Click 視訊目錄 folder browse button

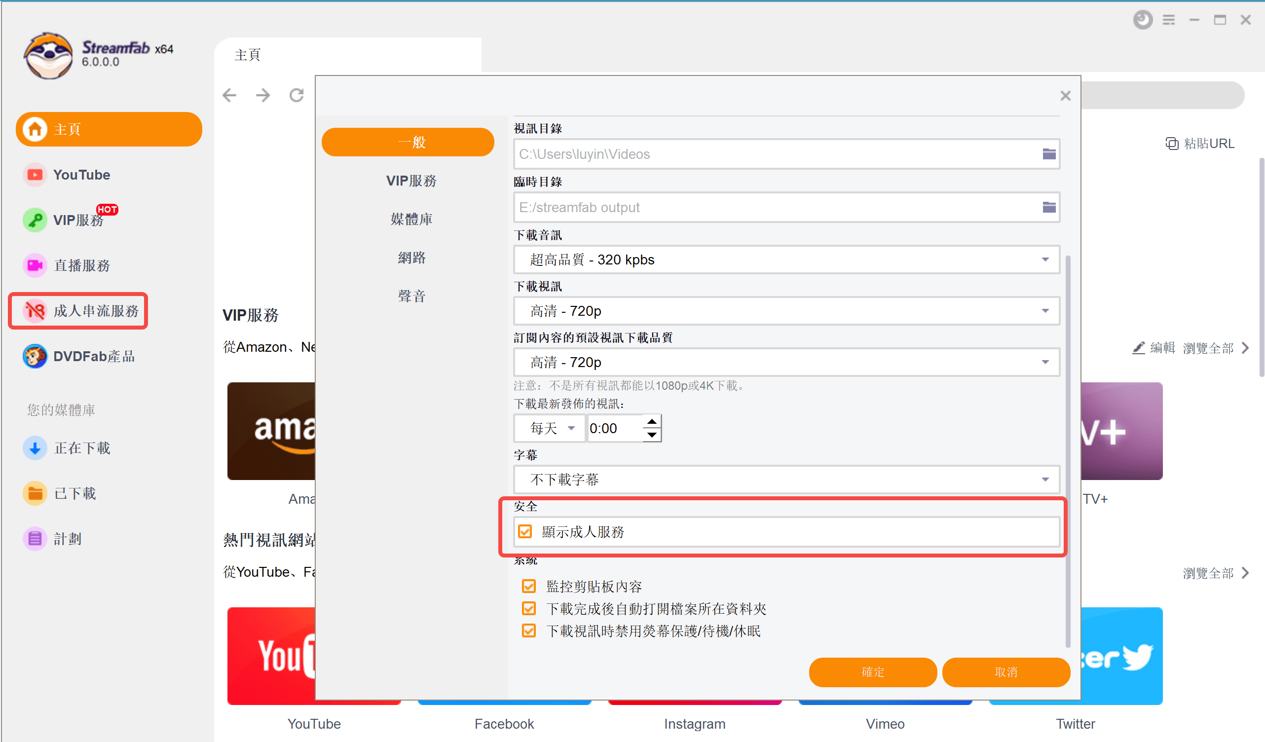point(1049,154)
